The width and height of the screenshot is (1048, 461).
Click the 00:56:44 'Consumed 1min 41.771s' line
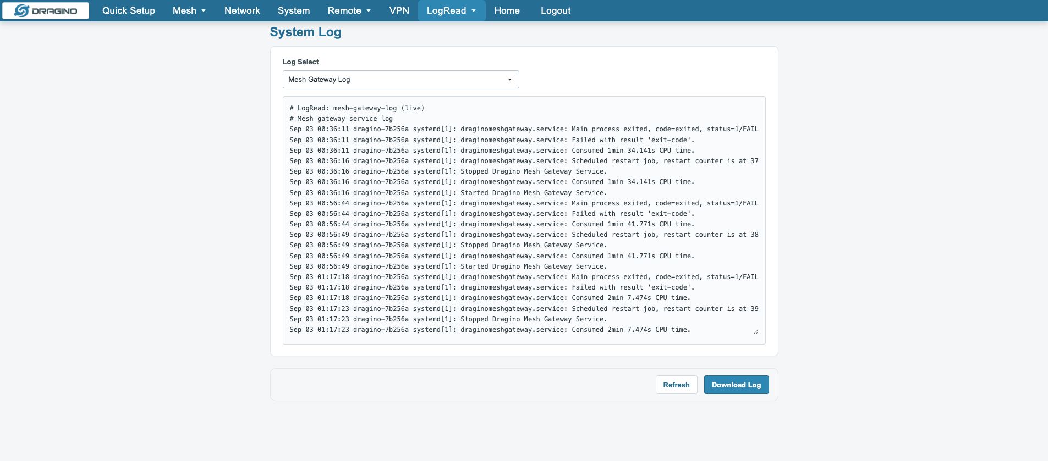[492, 224]
